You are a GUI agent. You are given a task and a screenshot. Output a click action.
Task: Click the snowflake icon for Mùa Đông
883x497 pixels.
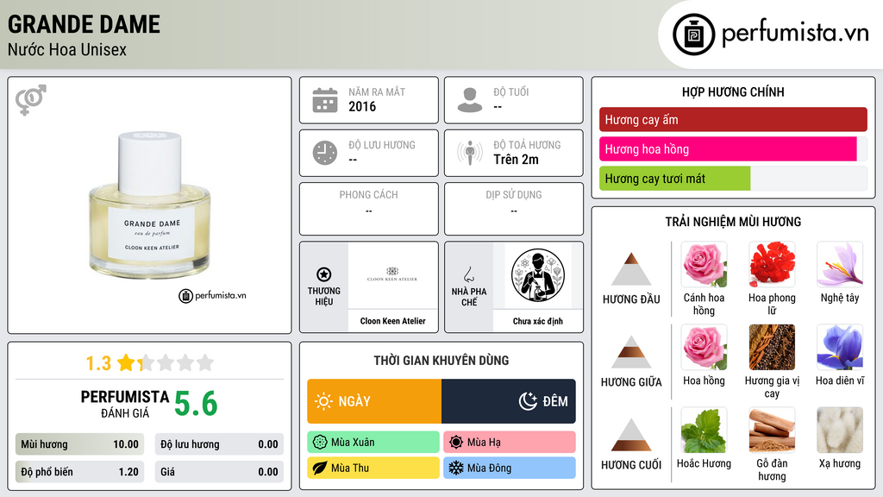point(456,468)
